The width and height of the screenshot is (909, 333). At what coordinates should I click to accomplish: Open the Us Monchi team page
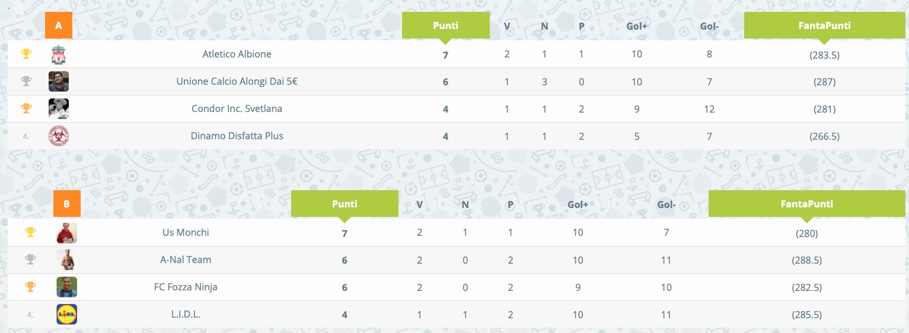point(186,232)
